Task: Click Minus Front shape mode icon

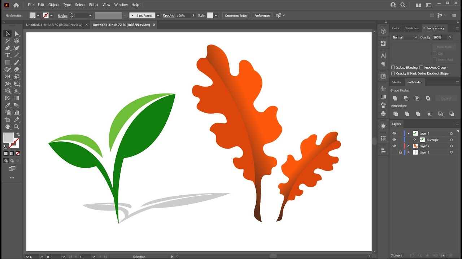Action: (x=406, y=98)
